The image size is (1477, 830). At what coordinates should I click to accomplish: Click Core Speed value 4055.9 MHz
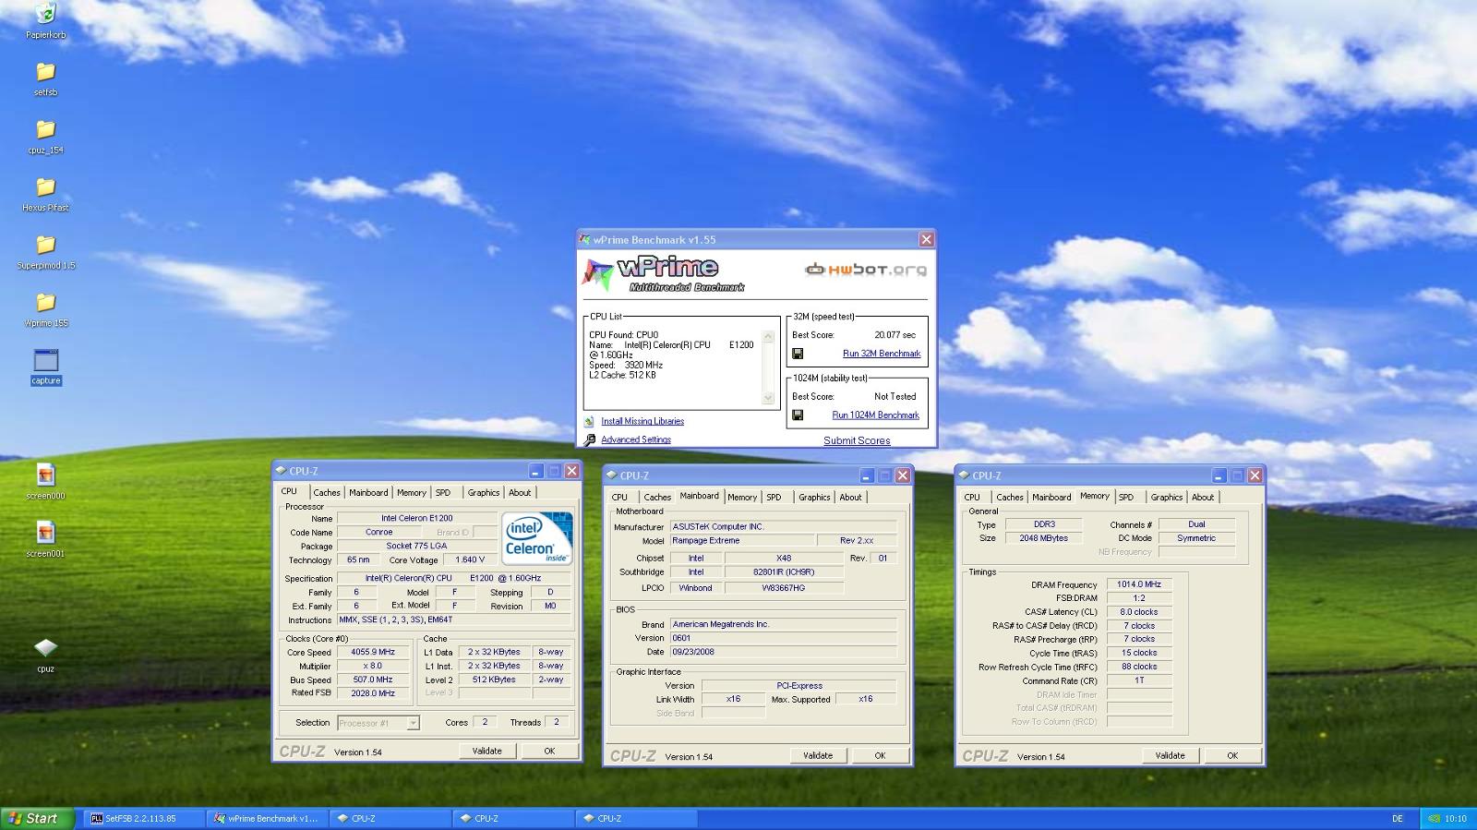372,652
